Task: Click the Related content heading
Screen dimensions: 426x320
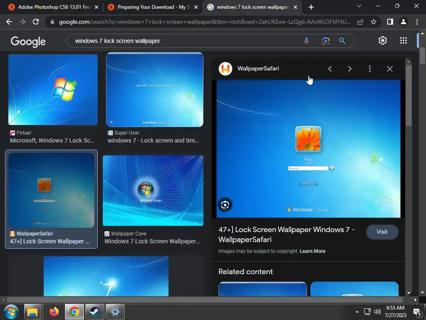Action: pyautogui.click(x=245, y=272)
